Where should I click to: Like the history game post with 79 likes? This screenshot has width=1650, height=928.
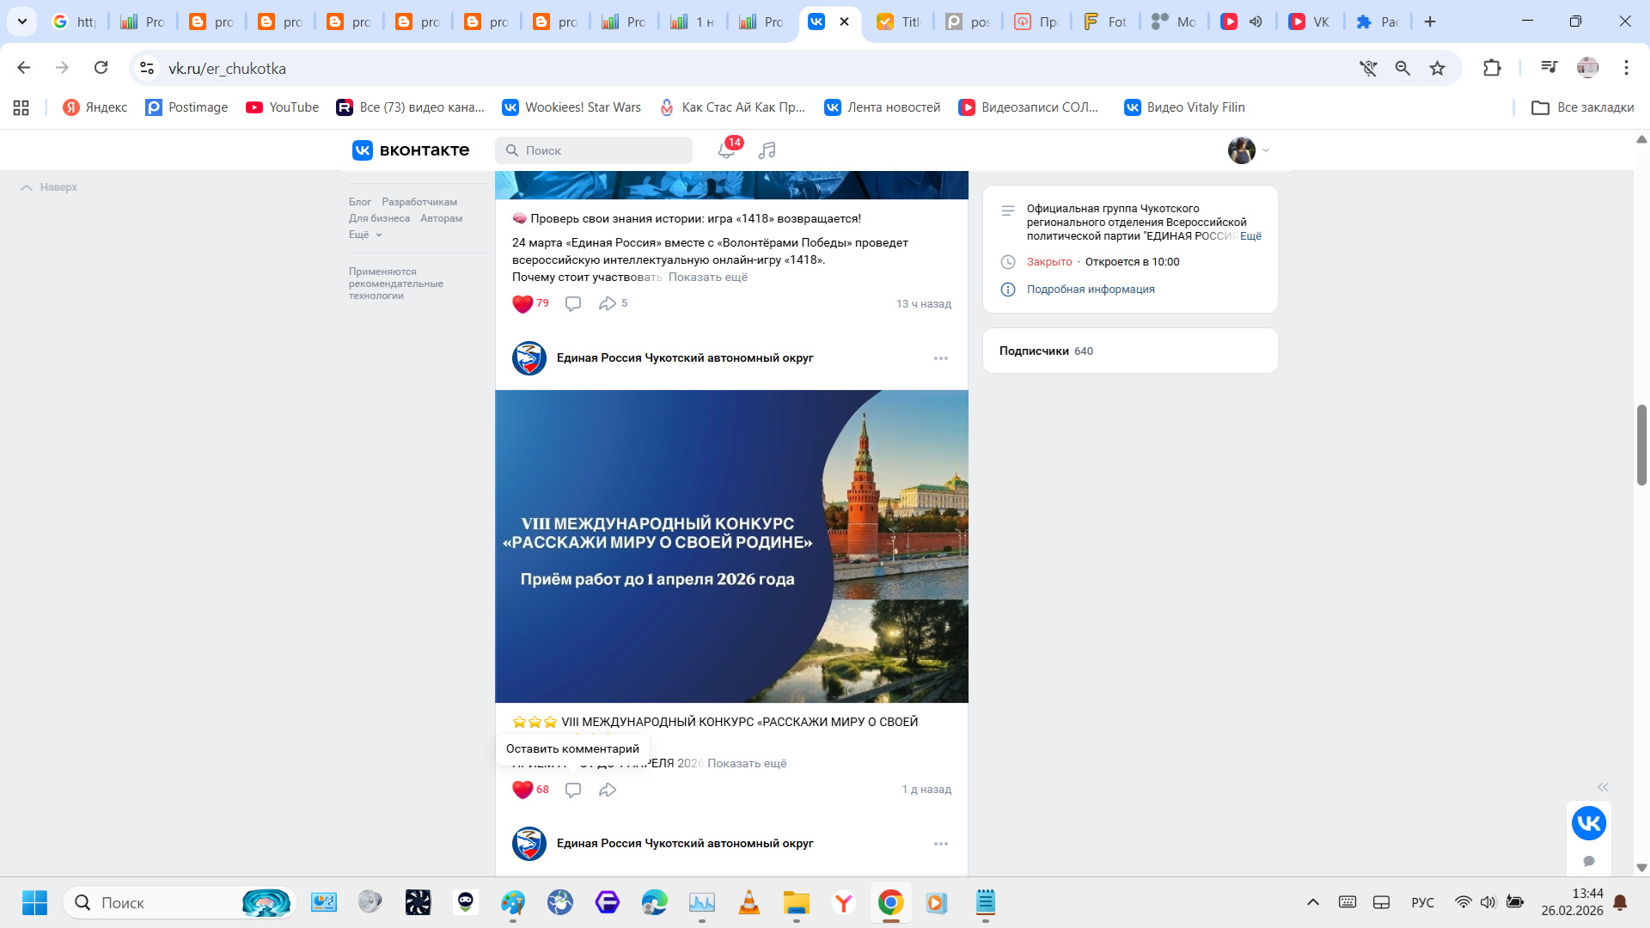pyautogui.click(x=522, y=304)
